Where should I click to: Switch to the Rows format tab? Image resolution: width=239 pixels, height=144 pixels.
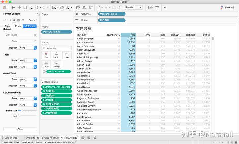click(18, 26)
